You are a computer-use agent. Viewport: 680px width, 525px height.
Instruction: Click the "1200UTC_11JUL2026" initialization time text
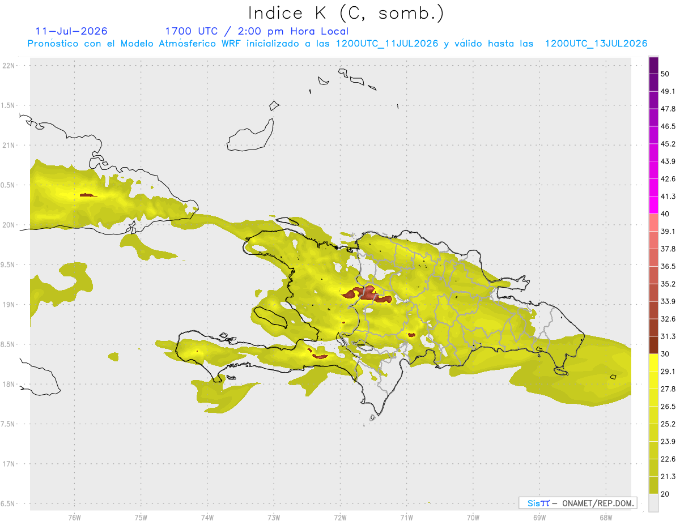coord(387,44)
